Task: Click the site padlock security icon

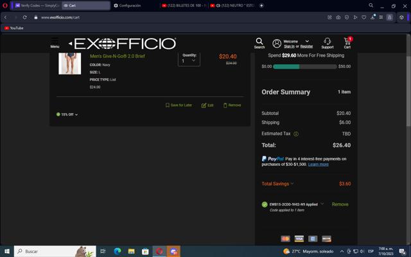Action: (x=36, y=17)
